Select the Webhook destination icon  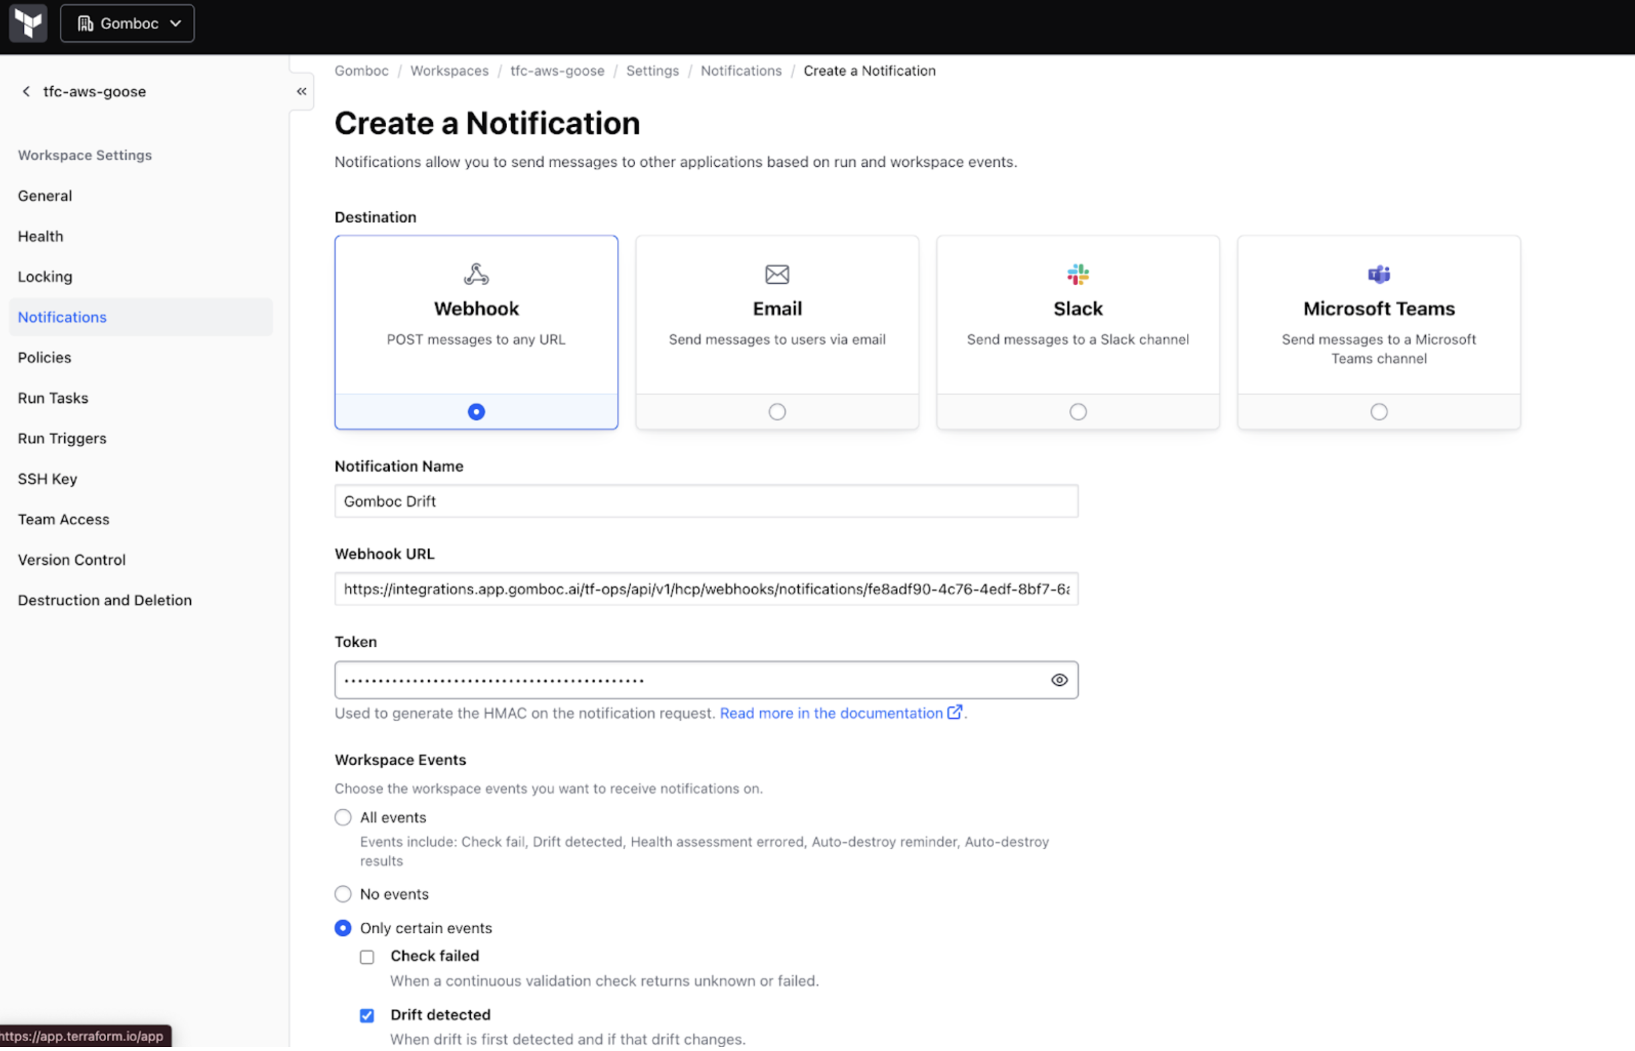point(476,274)
